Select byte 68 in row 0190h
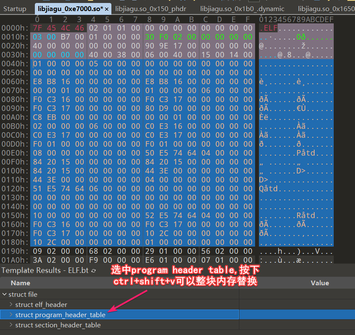 click(94, 251)
